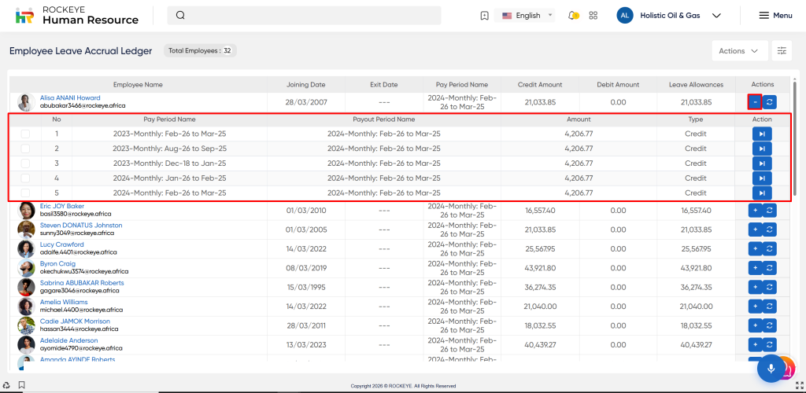Viewport: 806px width, 393px height.
Task: Click the microphone voice assistant button
Action: [x=771, y=369]
